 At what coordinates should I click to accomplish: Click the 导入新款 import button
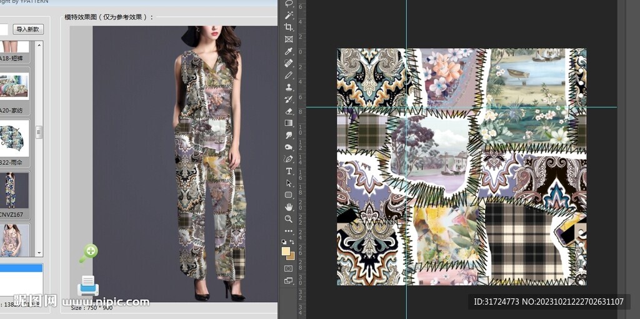[28, 29]
